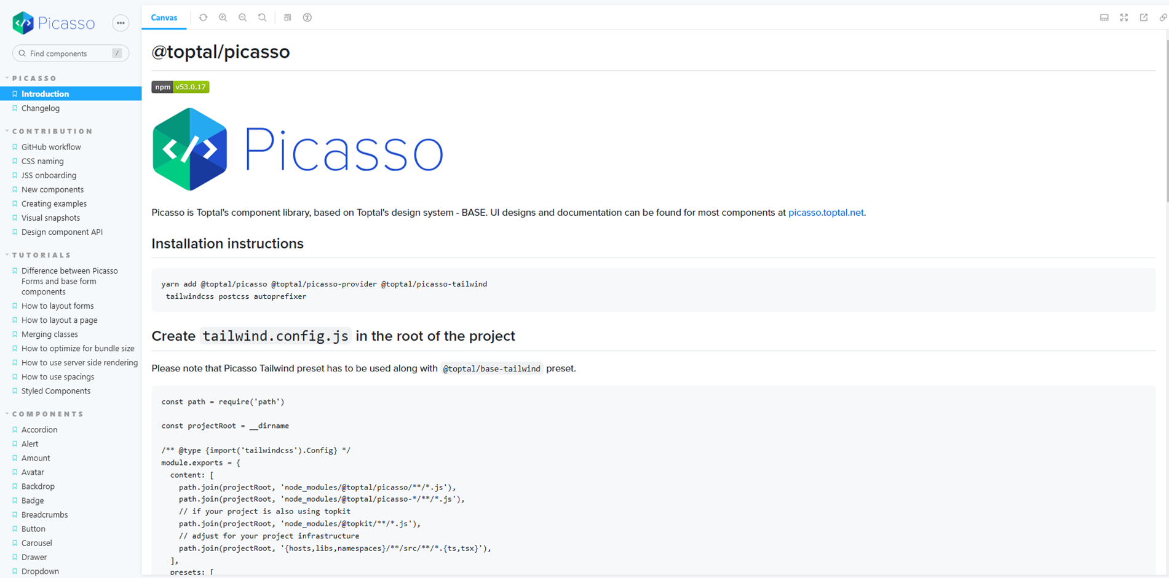Select the Canvas tab
This screenshot has height=578, width=1169.
click(x=164, y=18)
